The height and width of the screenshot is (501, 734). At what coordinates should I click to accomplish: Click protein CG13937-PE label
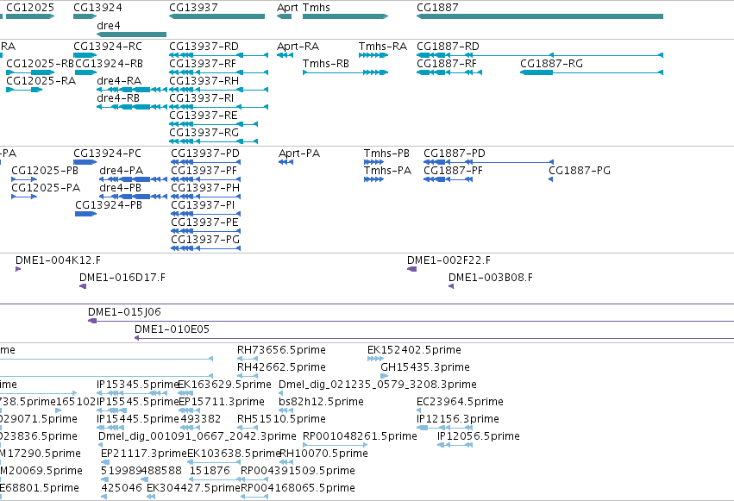tap(204, 222)
